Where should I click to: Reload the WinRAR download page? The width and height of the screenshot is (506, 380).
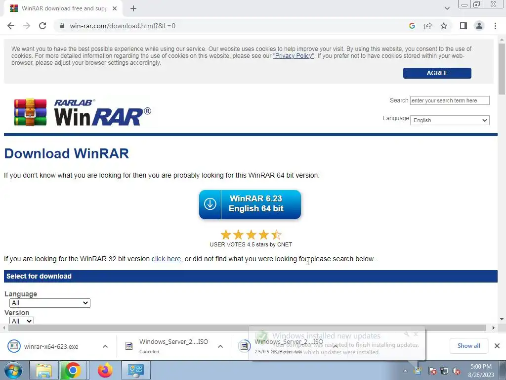42,26
